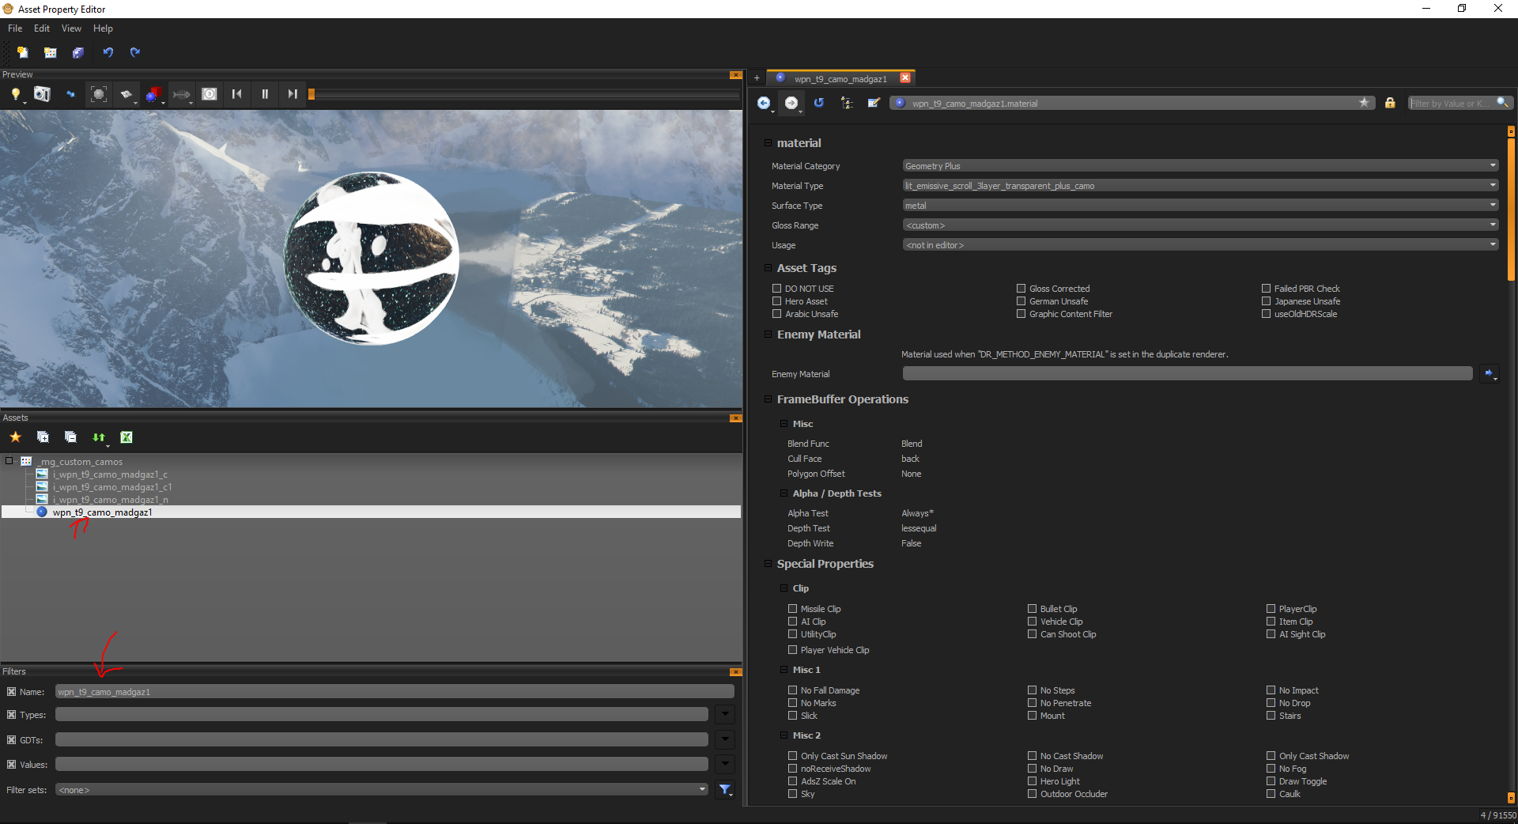1518x824 pixels.
Task: Open the Surface Type dropdown showing metal
Action: pyautogui.click(x=1200, y=206)
